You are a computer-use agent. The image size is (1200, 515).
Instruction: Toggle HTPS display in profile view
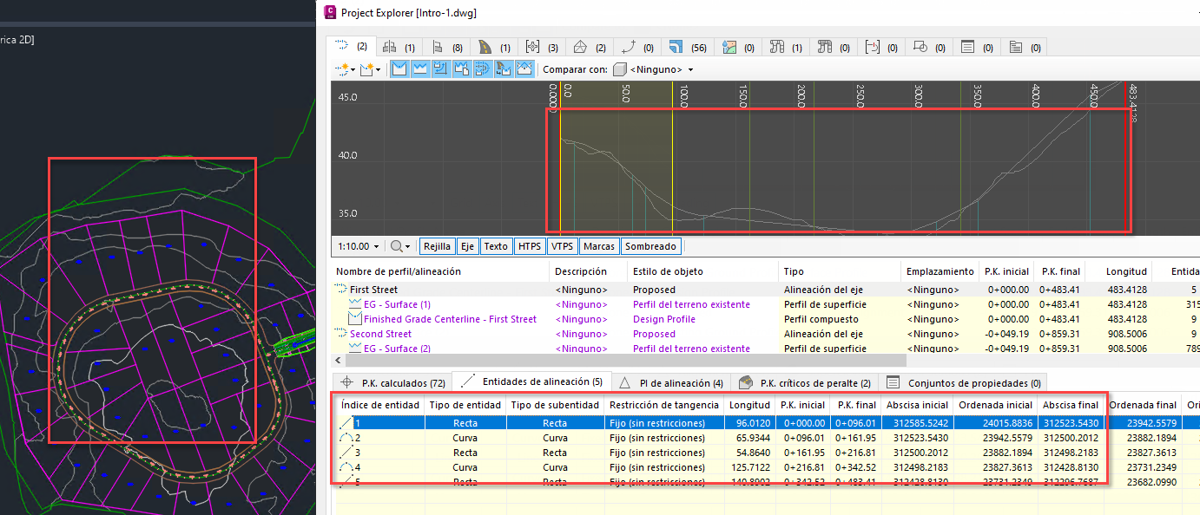click(x=529, y=246)
